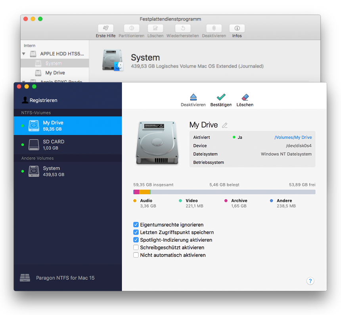Screen dimensions: 341x315
Task: Click the Registrieren user silhouette icon
Action: pyautogui.click(x=25, y=100)
